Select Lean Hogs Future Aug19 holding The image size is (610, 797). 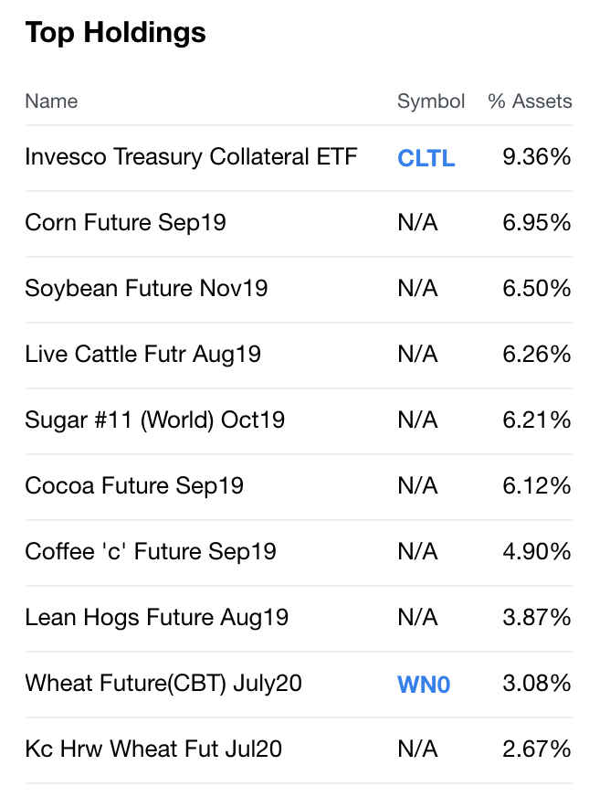click(x=156, y=618)
